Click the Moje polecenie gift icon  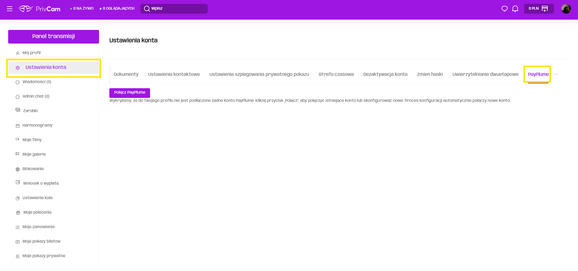click(x=18, y=213)
